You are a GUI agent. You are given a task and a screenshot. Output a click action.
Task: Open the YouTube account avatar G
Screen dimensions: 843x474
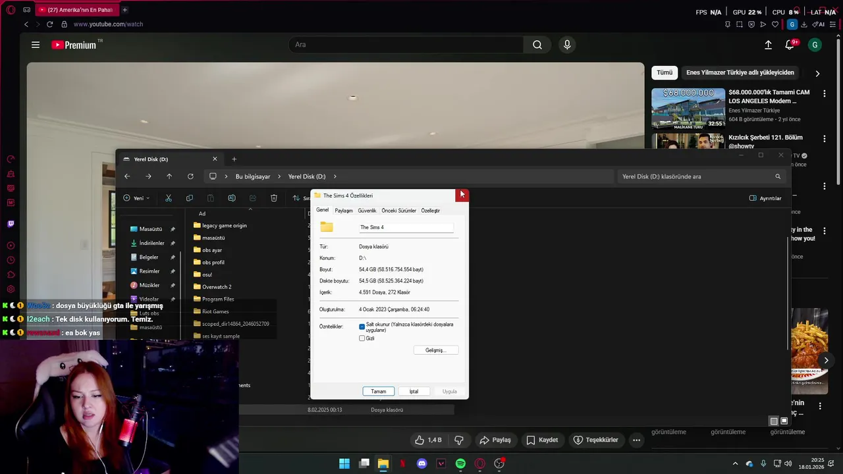point(815,45)
